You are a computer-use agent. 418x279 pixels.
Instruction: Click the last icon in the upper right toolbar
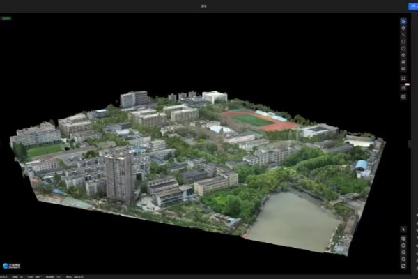click(x=403, y=97)
